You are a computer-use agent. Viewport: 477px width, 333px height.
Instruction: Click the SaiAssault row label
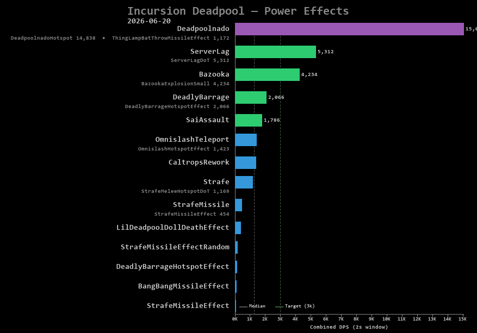pos(207,120)
